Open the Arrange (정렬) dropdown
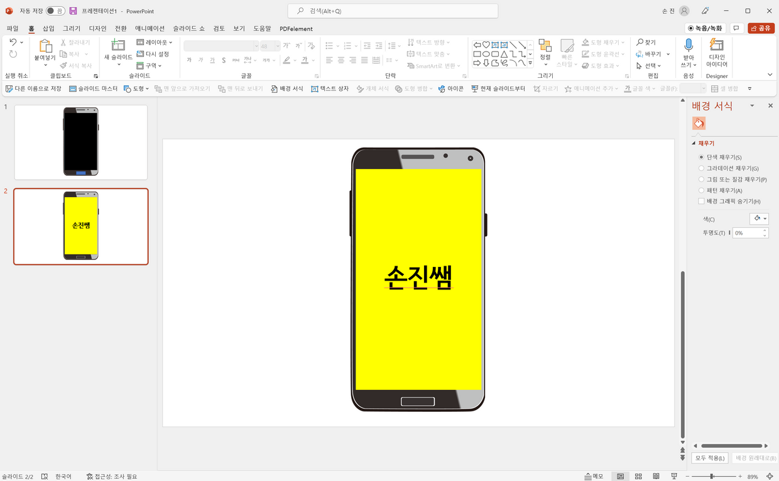The image size is (779, 481). point(545,53)
